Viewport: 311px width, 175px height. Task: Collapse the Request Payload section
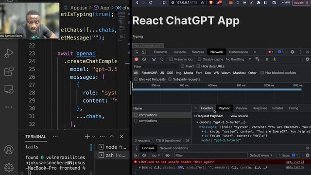coord(195,116)
